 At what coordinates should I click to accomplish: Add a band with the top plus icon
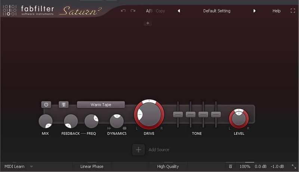coord(148,23)
